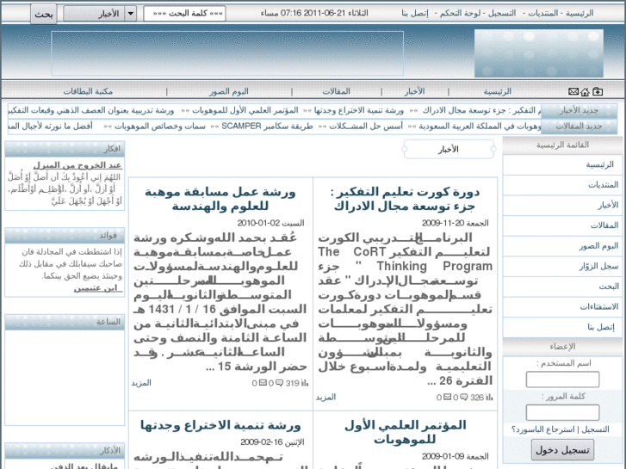Viewport: 626px width, 469px height.
Task: Click the كلمة المرور password field
Action: (x=562, y=412)
